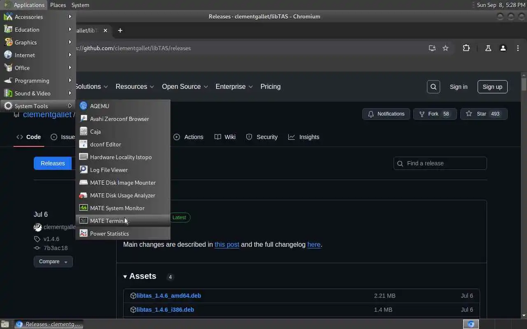The height and width of the screenshot is (329, 527).
Task: Close the libTAS browser tab
Action: pos(105,30)
